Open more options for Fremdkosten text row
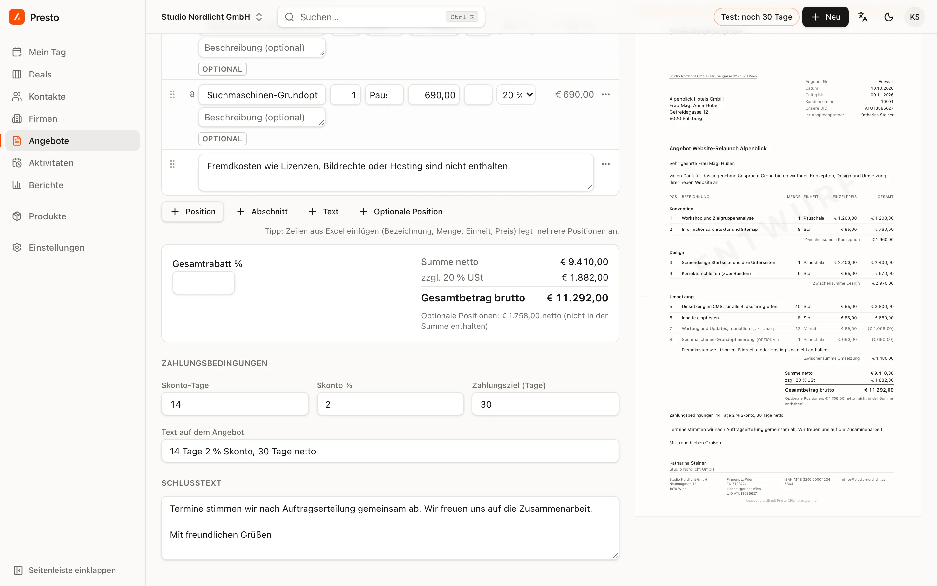937x586 pixels. point(605,164)
